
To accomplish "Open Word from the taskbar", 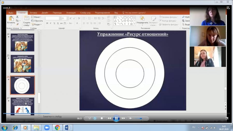I will point(68,128).
